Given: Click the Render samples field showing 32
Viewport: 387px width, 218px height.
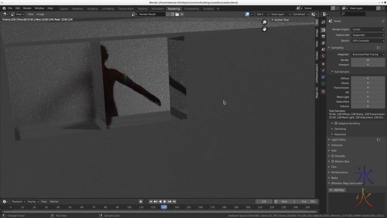Looking at the screenshot, I should click(x=368, y=60).
